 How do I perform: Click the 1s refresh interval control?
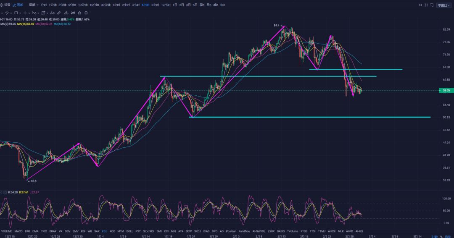[420, 5]
